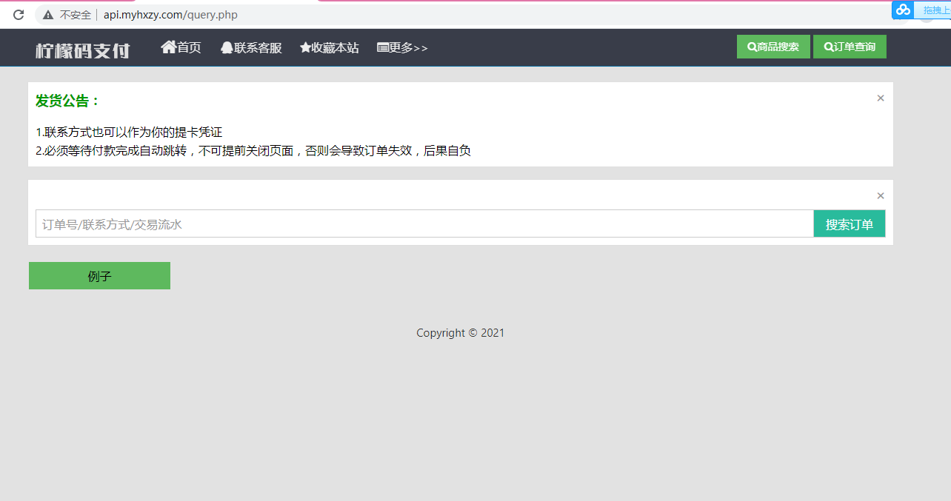Screen dimensions: 951x501
Task: Click the house icon beside 首页
Action: click(168, 47)
